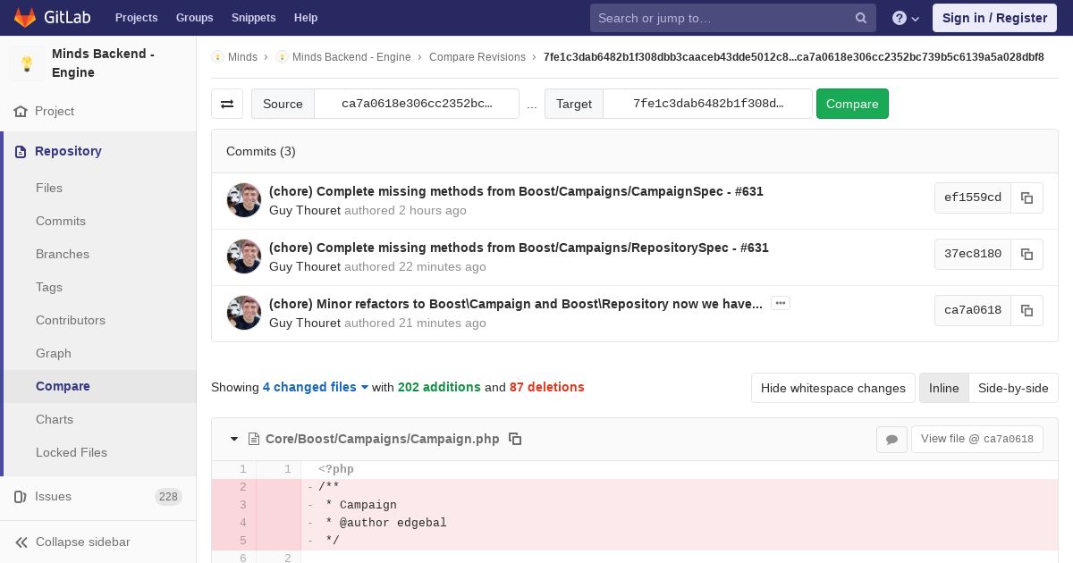Swap source and target revisions icon
The image size is (1073, 563).
tap(227, 104)
